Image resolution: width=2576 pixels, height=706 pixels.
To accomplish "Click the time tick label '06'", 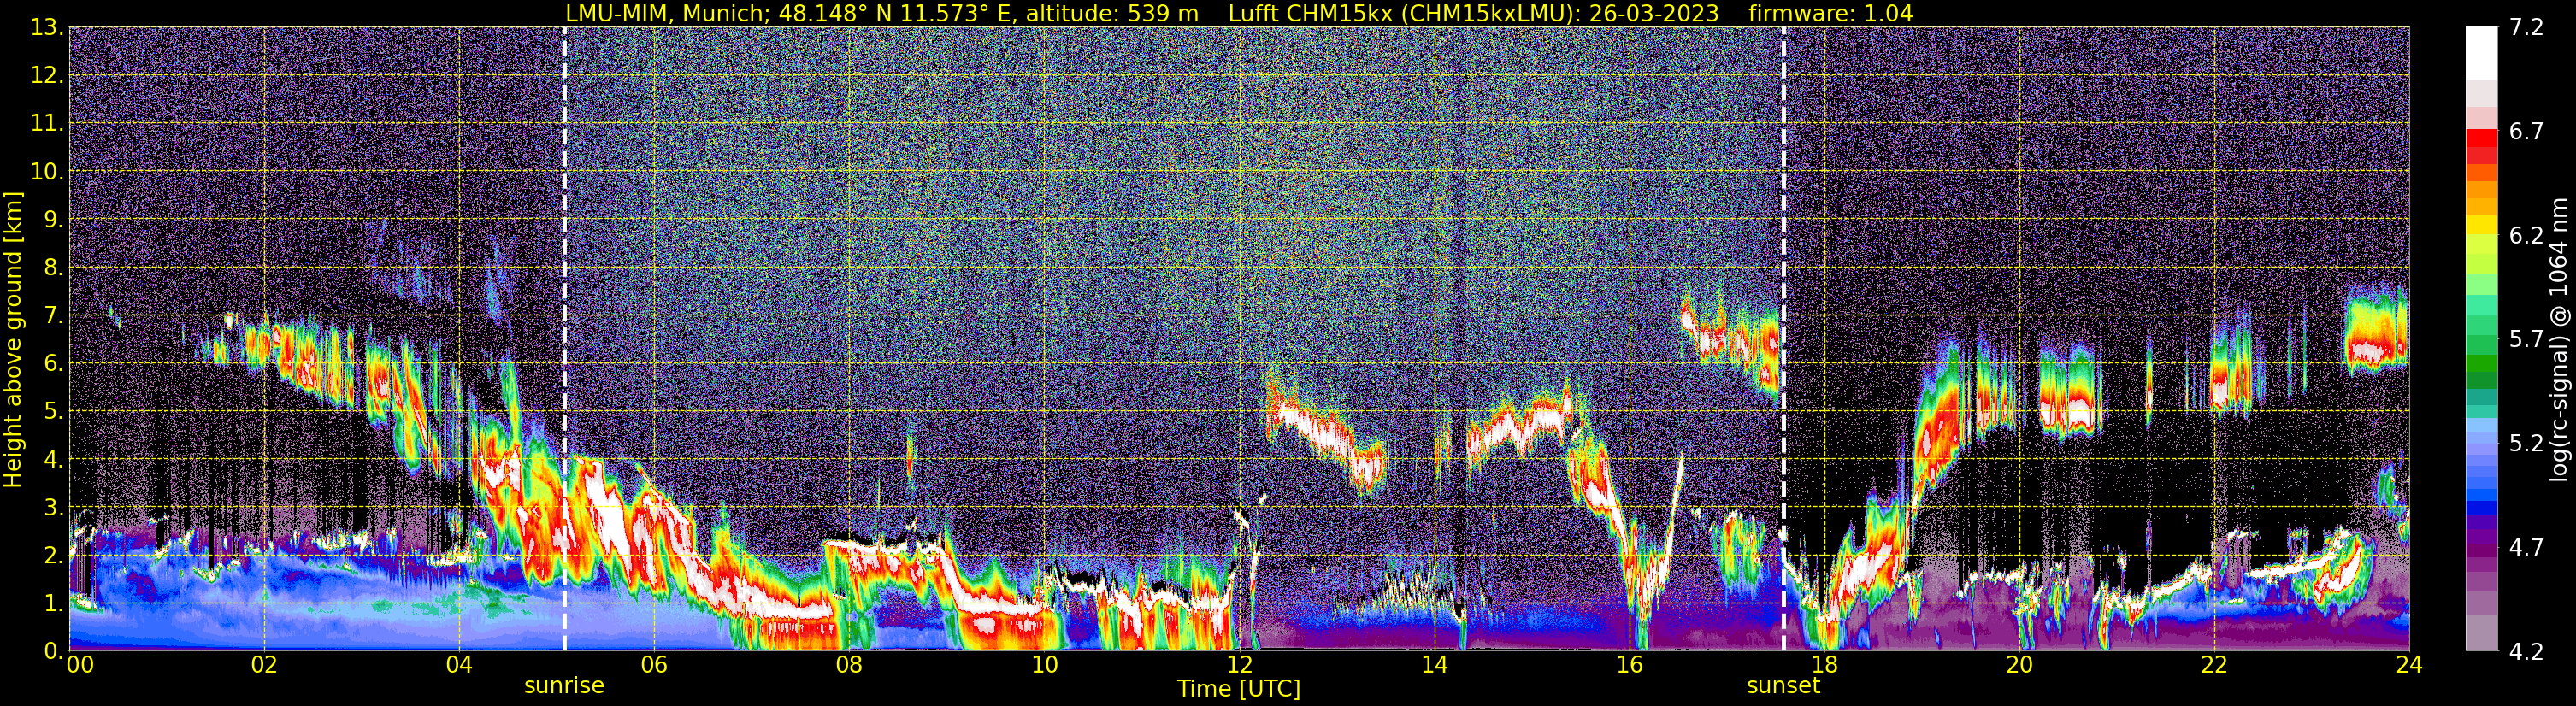I will (x=653, y=666).
